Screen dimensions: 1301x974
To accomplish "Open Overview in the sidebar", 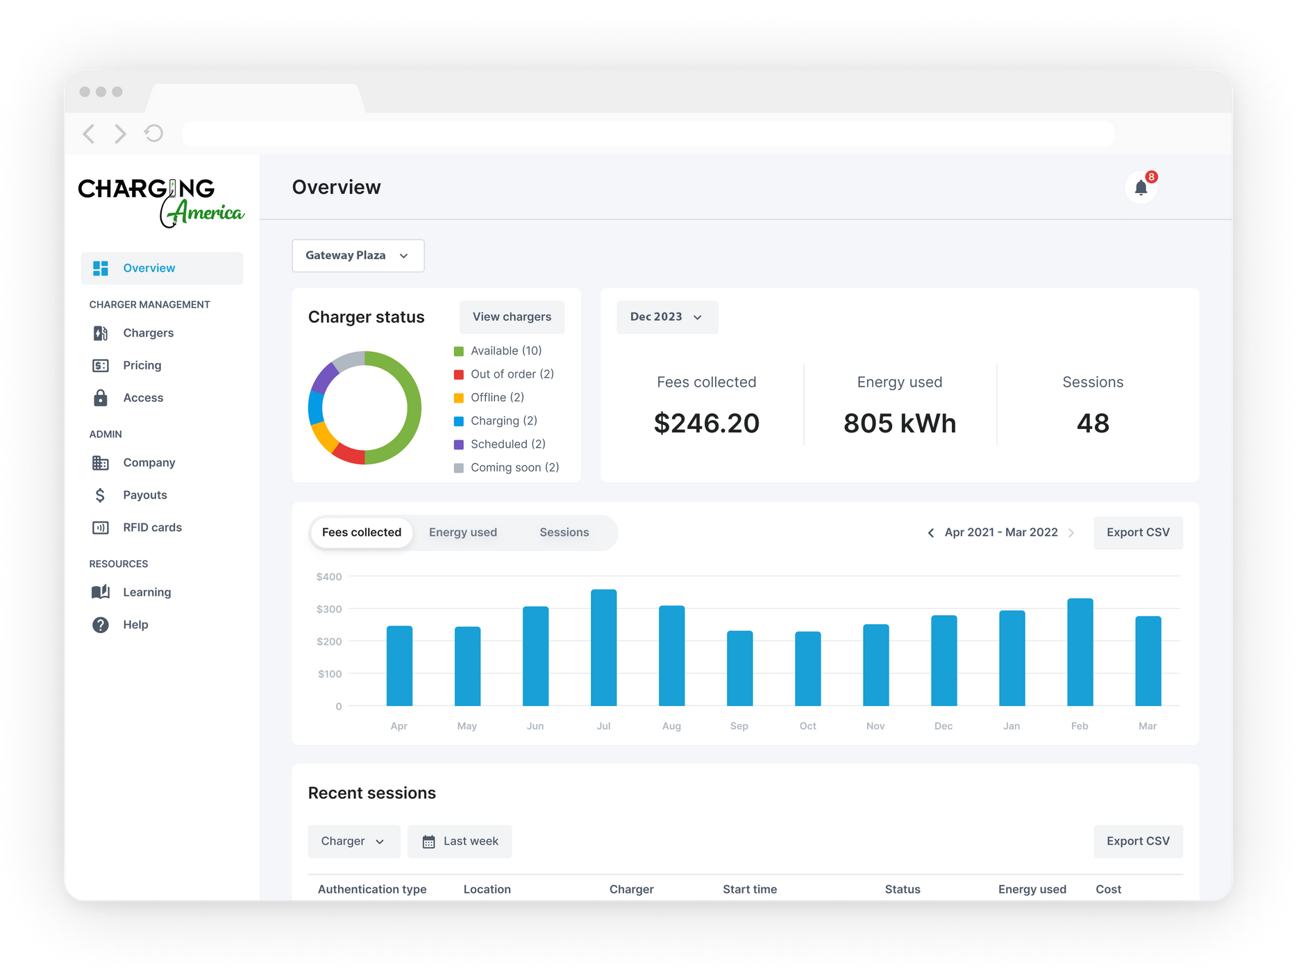I will [x=162, y=268].
